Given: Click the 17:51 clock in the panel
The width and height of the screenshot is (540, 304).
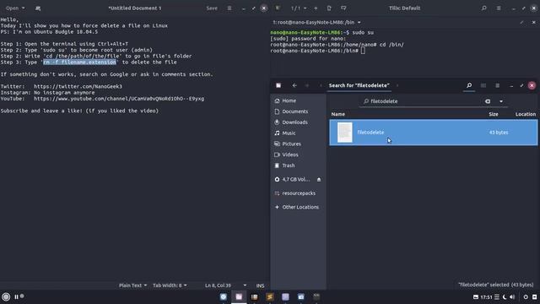Looking at the screenshot, I should [x=486, y=297].
